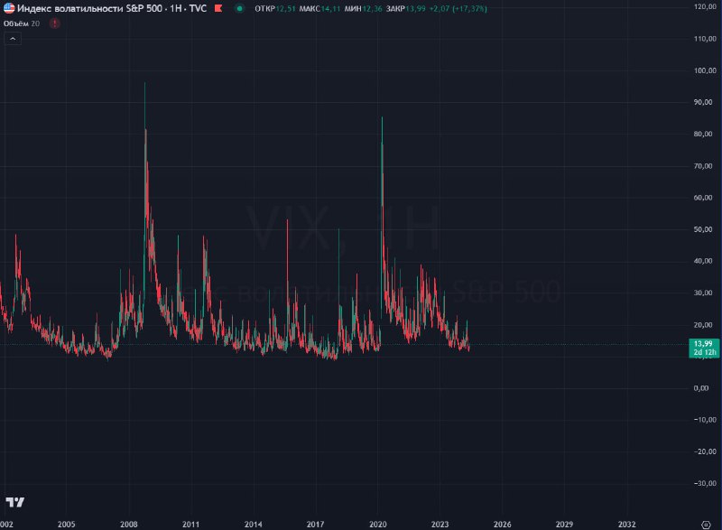The width and height of the screenshot is (722, 530).
Task: Click the 2014 time axis label
Action: tap(254, 525)
